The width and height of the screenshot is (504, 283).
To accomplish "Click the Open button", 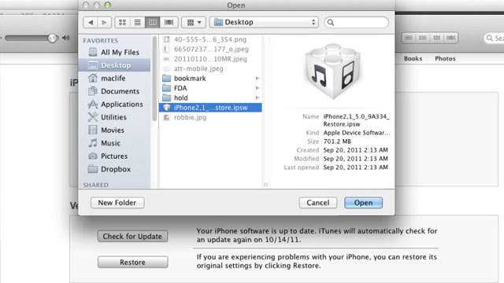I will tap(363, 203).
